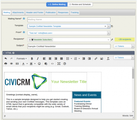Insert a bullet list
Screen dimensions: 137x120
[68, 59]
